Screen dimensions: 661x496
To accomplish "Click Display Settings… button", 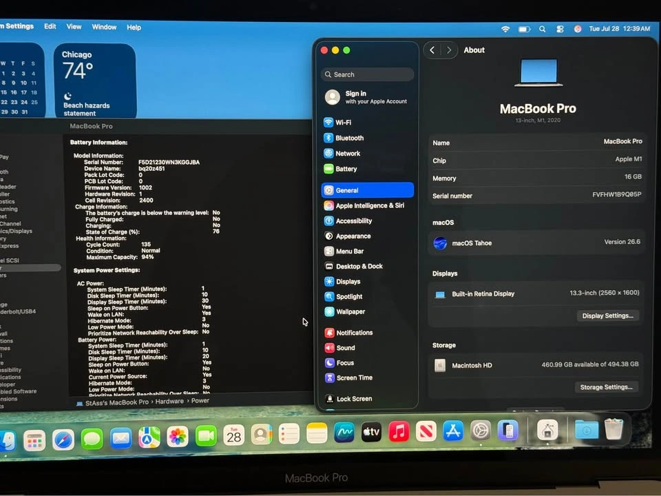I will pos(607,316).
